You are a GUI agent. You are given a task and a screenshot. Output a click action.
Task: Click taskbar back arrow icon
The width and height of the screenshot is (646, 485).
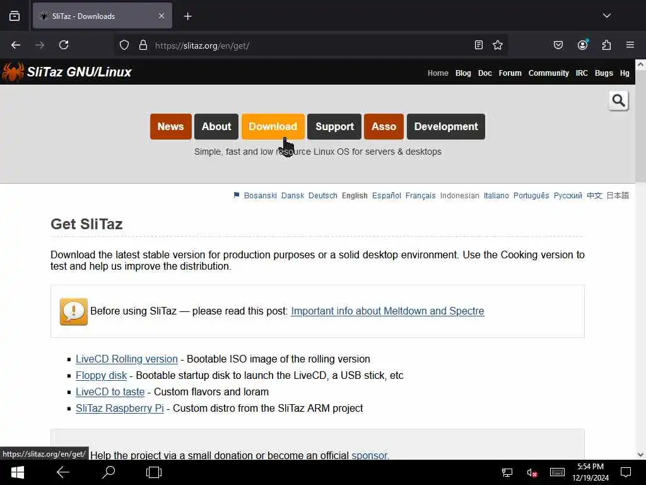click(x=63, y=472)
